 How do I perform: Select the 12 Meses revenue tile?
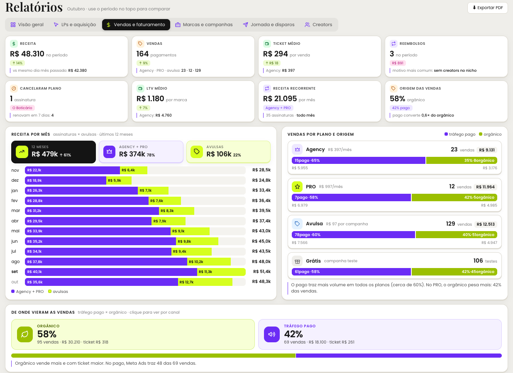(54, 152)
